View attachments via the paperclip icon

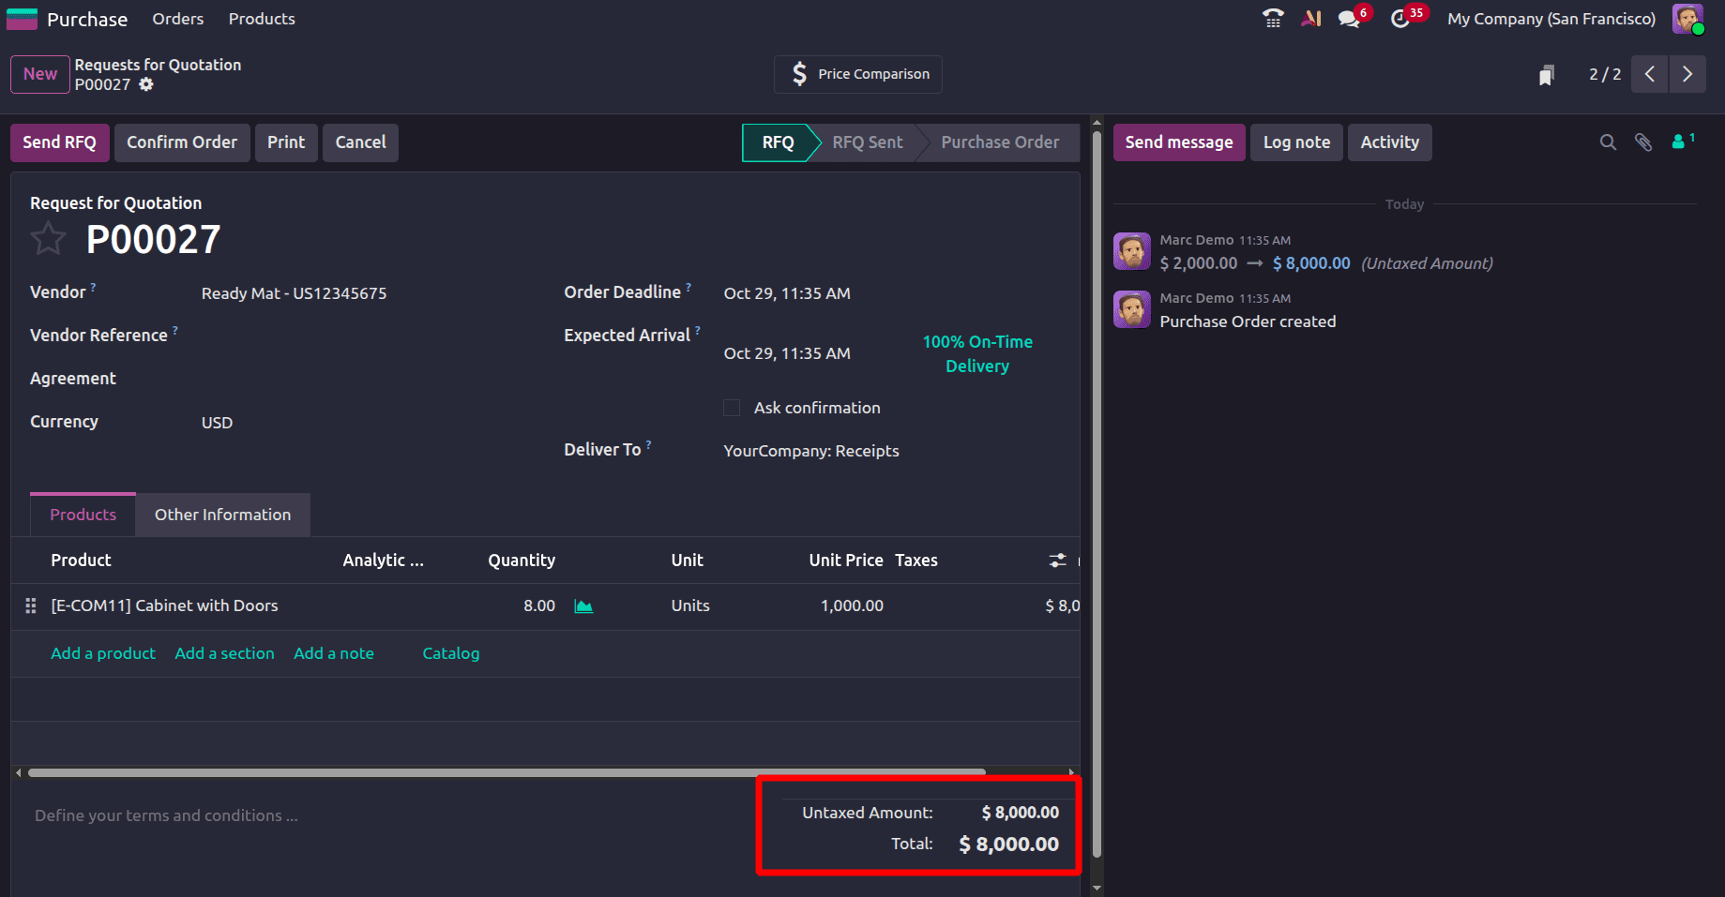point(1642,142)
